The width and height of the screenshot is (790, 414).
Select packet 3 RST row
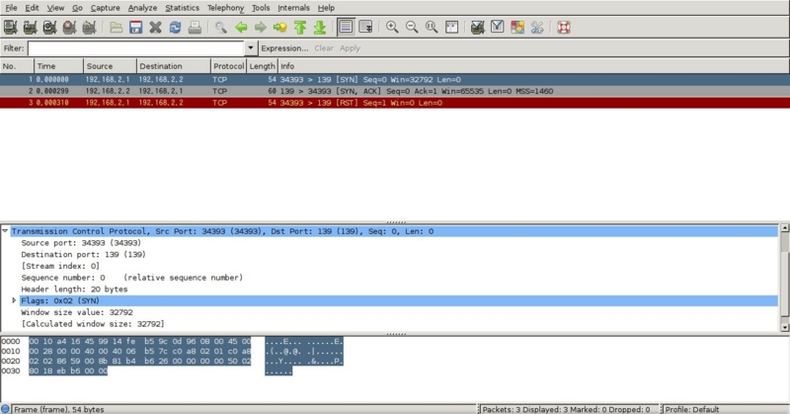395,103
